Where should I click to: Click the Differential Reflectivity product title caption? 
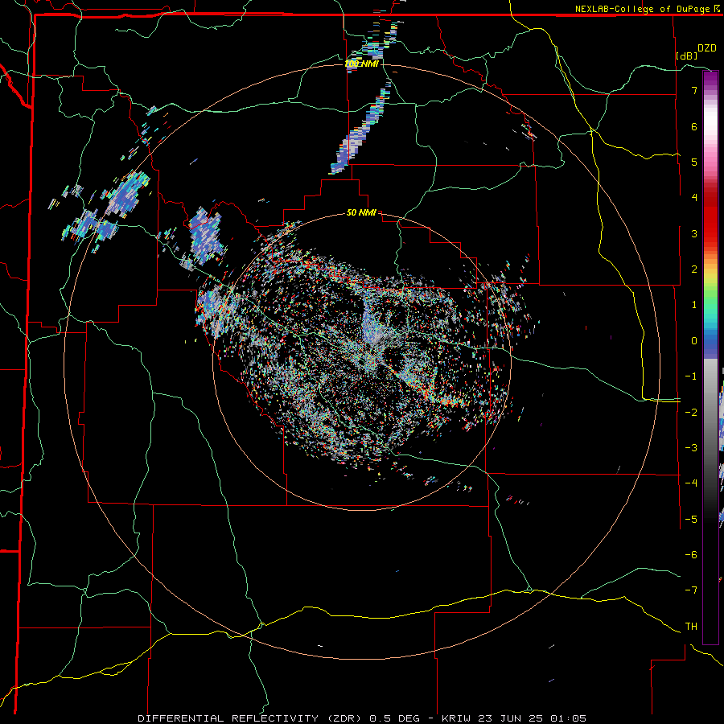[x=362, y=718]
